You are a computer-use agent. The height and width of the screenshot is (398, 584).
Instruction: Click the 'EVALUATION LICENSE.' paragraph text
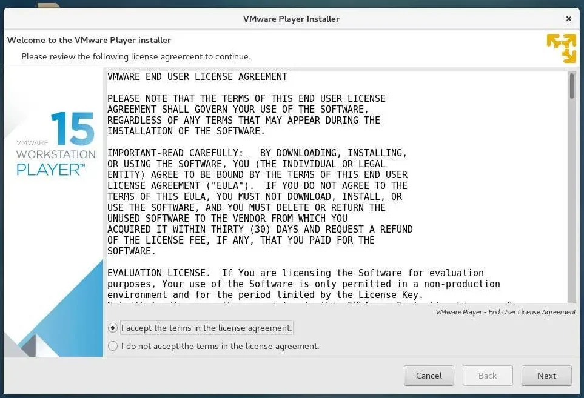pos(304,284)
